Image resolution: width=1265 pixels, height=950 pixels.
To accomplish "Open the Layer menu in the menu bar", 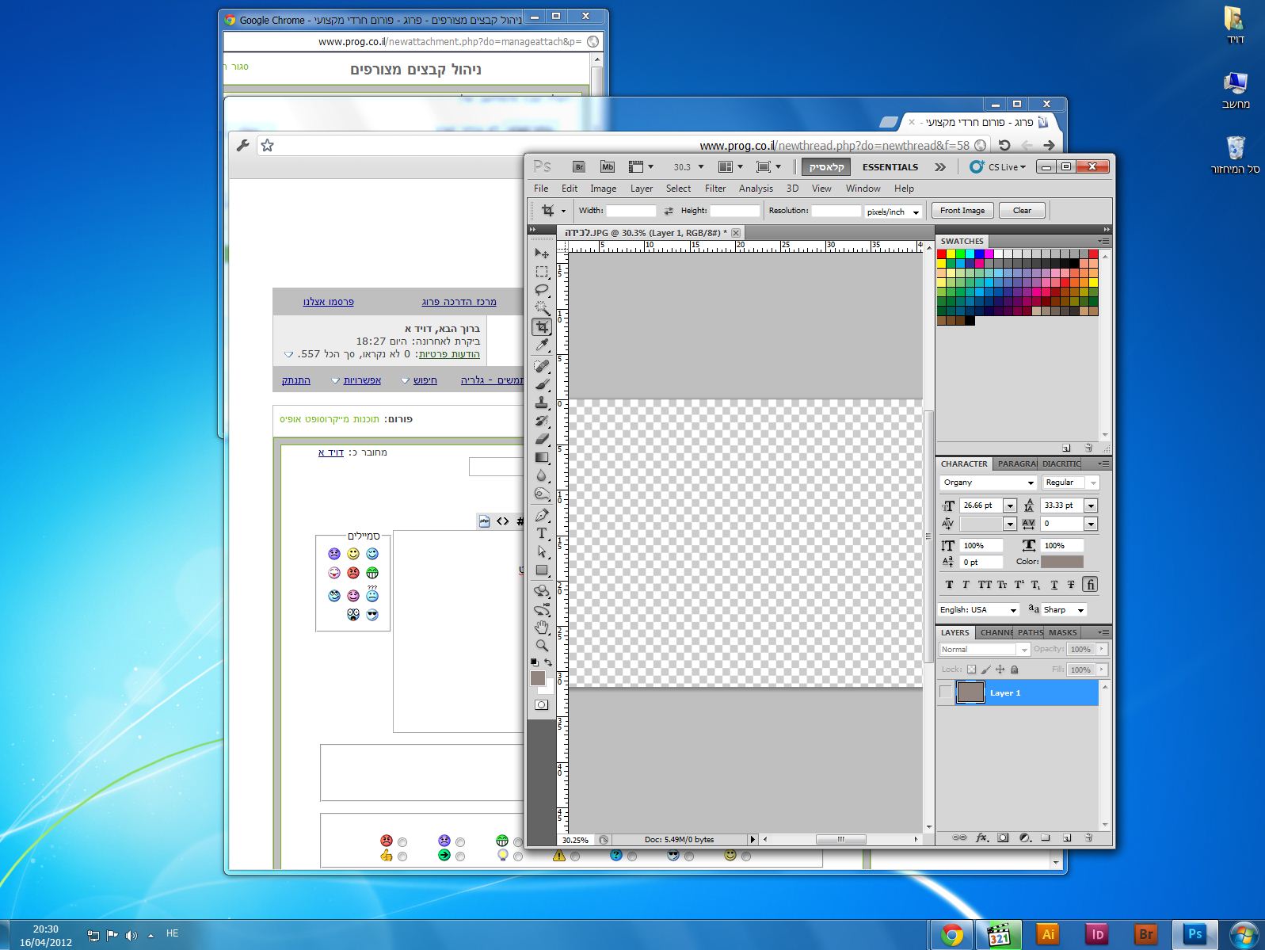I will 642,189.
